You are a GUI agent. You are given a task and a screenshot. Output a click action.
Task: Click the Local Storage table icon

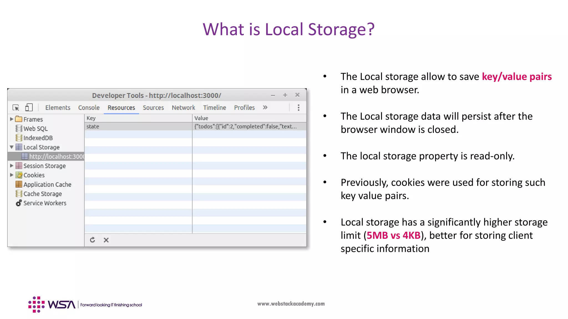[x=19, y=147]
